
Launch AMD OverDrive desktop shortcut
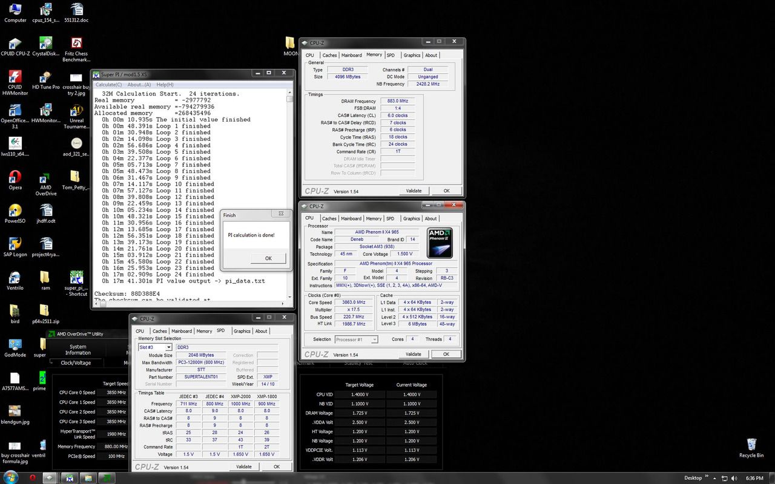[x=45, y=183]
